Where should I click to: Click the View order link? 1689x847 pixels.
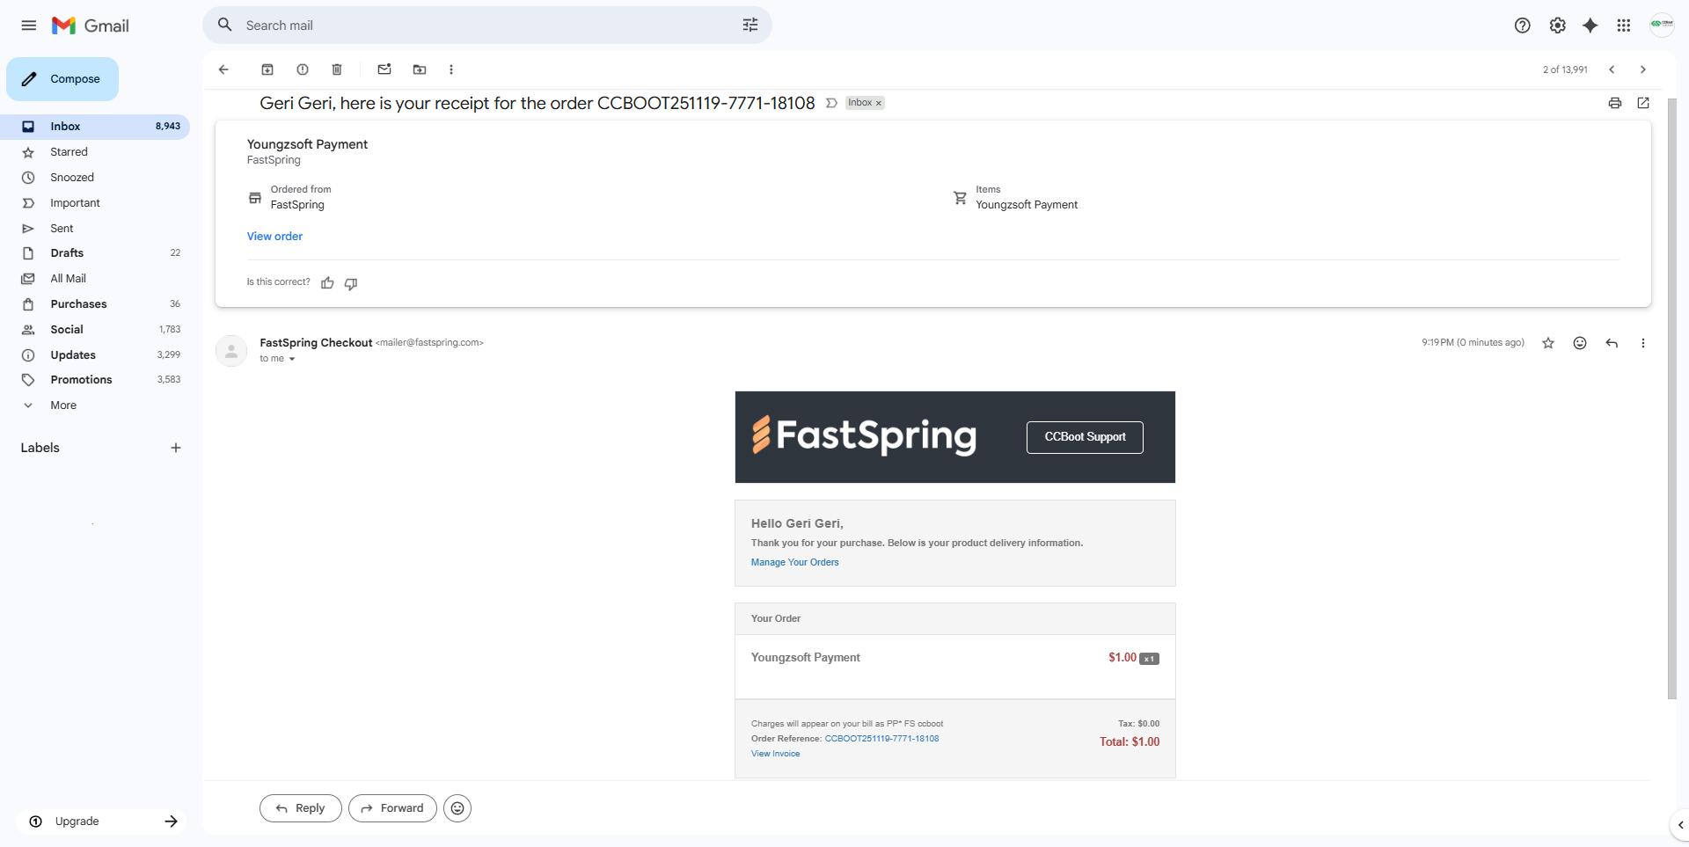274,236
